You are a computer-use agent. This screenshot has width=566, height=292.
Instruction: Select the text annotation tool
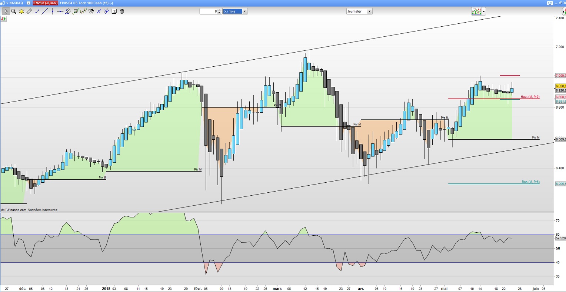114,11
